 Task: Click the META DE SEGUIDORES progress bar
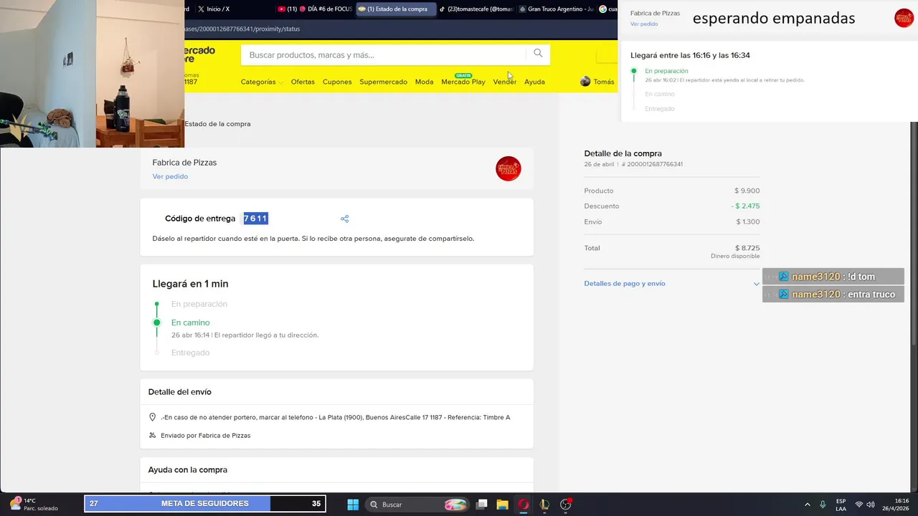click(x=205, y=504)
